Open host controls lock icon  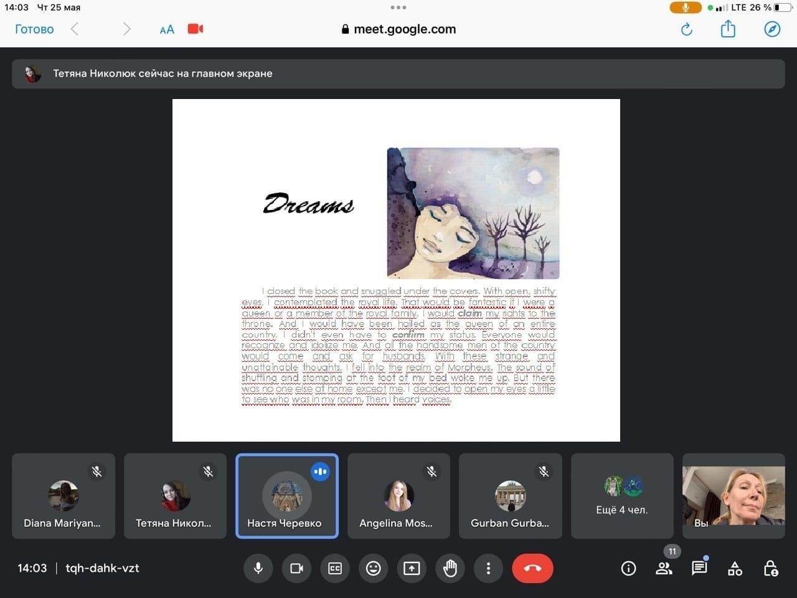(x=770, y=567)
